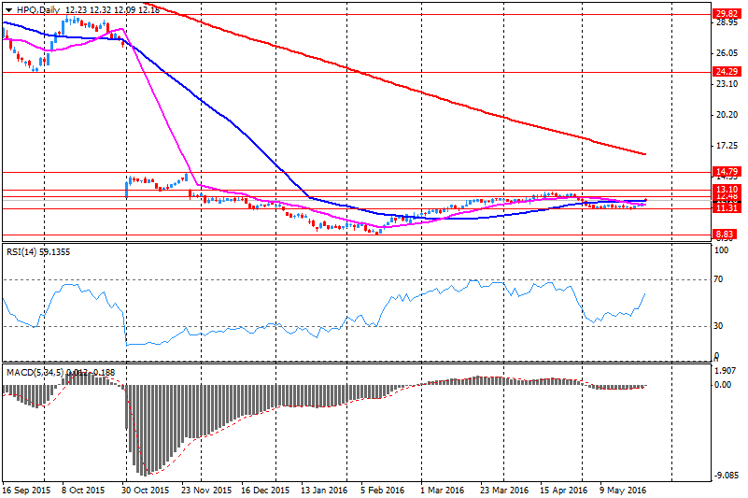
Task: Click the 29.82 red price level label
Action: (x=727, y=14)
